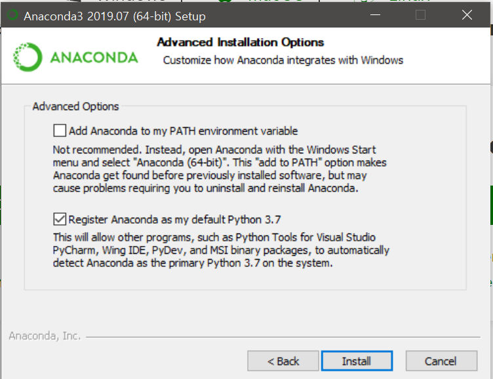
Task: Click the Anaconda installer icon in title bar
Action: pyautogui.click(x=12, y=16)
